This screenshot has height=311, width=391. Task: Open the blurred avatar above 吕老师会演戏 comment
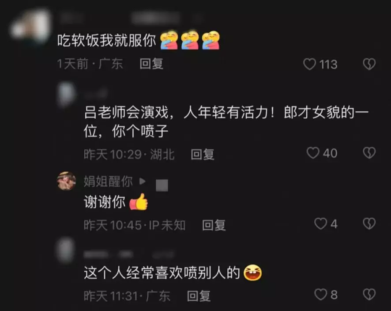coord(66,95)
